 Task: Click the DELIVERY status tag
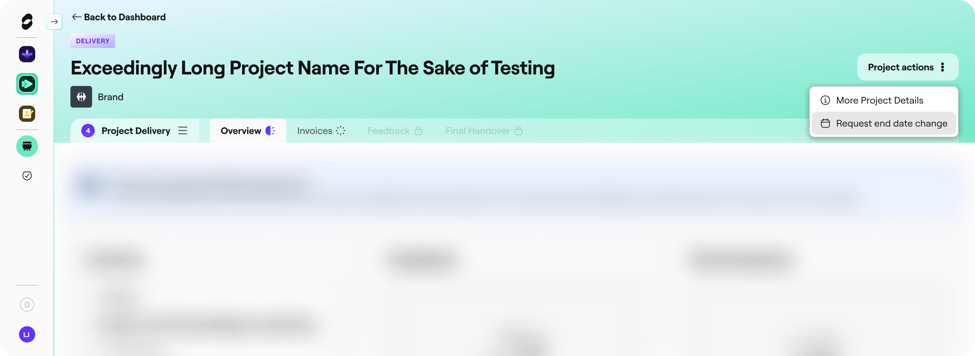coord(93,41)
